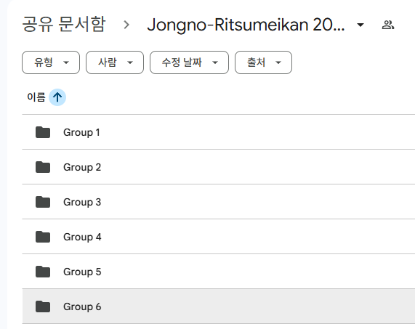Image resolution: width=415 pixels, height=329 pixels.
Task: Select the Group 5 folder name
Action: pyautogui.click(x=82, y=272)
